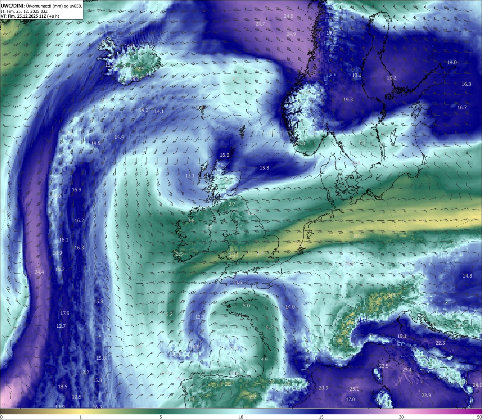Click the 12.2 value in the lower Atlantic
The image size is (482, 420).
[84, 373]
